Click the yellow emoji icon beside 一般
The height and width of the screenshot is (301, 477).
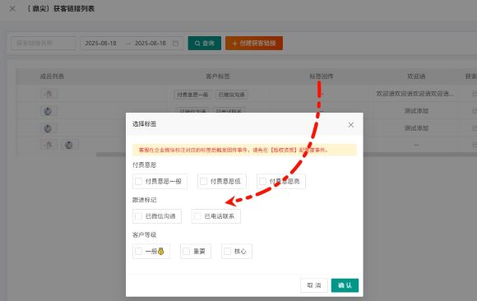tap(161, 252)
